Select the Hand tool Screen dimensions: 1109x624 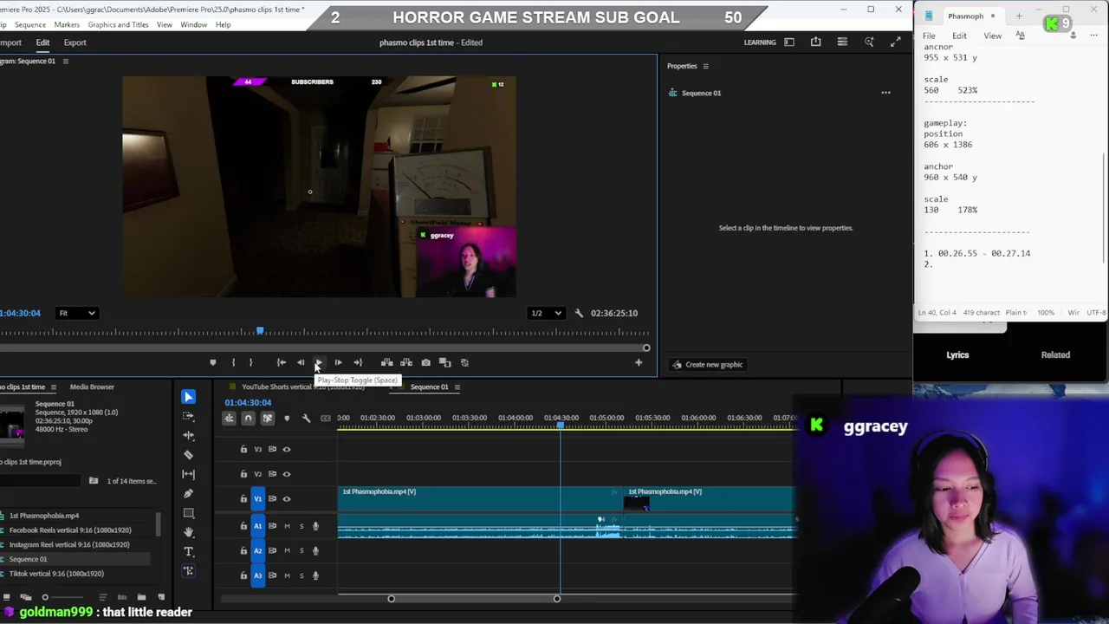(188, 532)
